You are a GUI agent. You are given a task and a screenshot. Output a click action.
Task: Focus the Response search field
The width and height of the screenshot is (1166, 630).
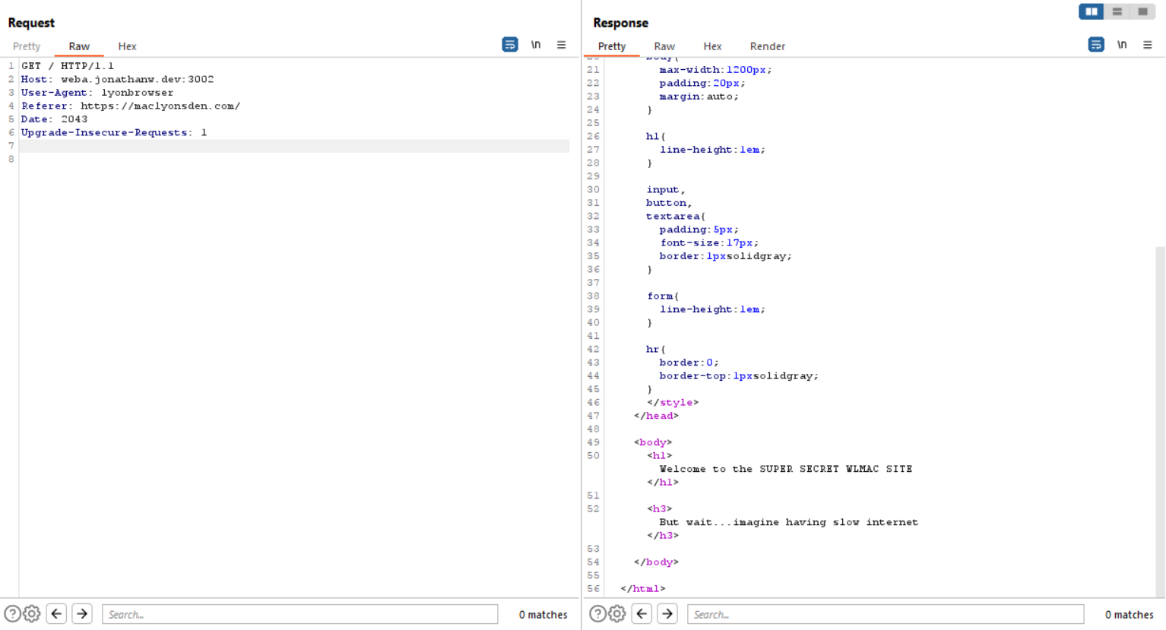886,614
